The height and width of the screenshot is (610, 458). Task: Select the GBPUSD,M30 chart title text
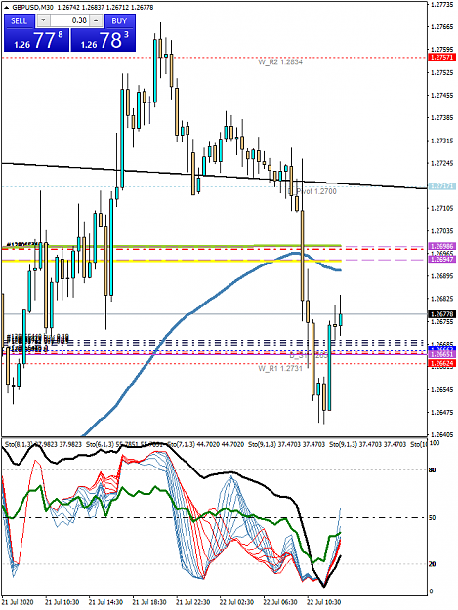[32, 8]
